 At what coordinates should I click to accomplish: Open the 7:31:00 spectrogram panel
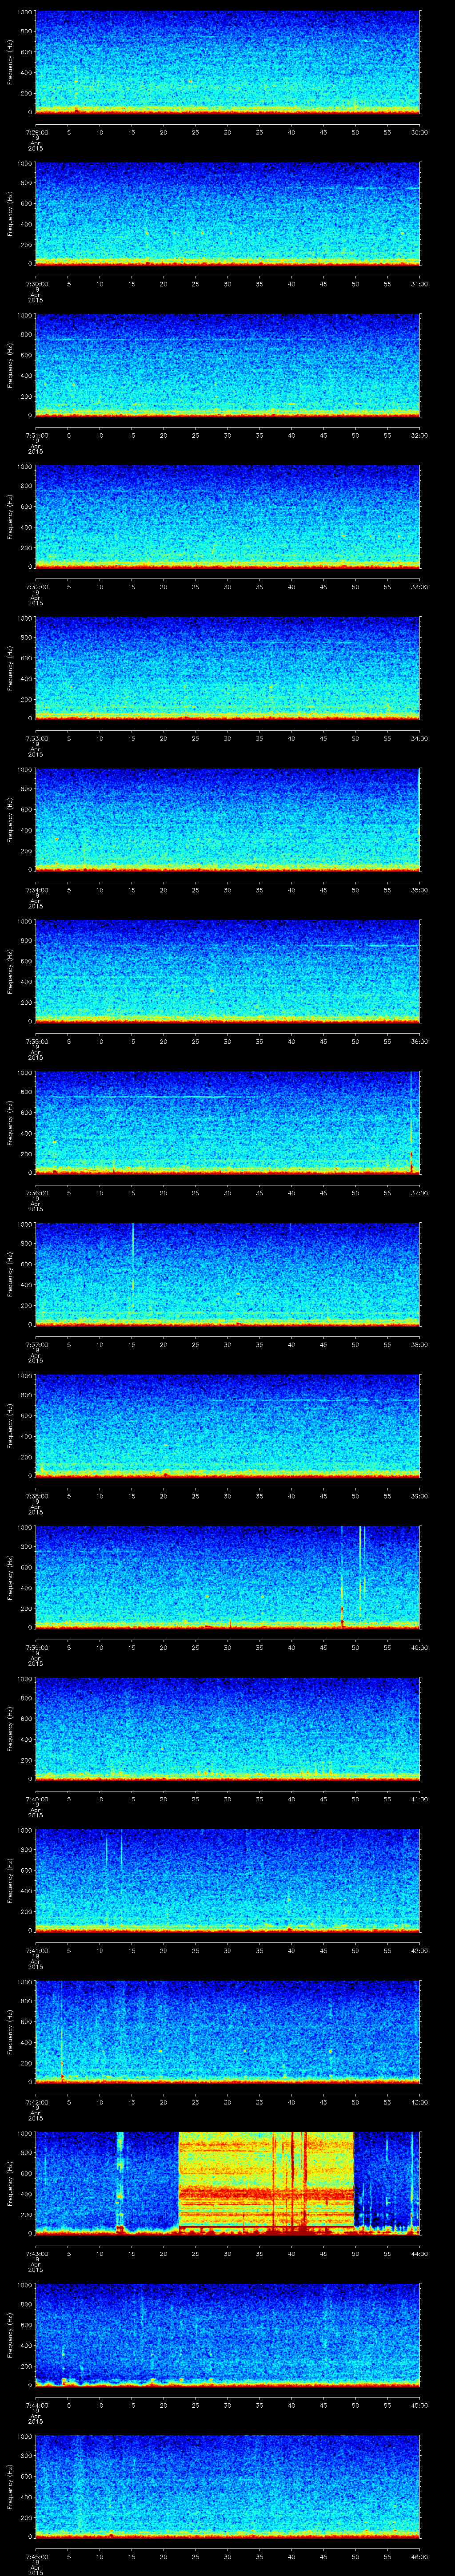point(228,365)
